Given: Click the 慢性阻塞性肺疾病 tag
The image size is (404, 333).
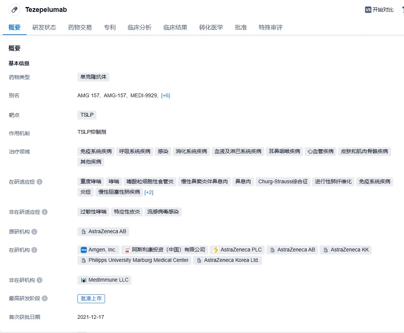Looking at the screenshot, I should (x=119, y=192).
